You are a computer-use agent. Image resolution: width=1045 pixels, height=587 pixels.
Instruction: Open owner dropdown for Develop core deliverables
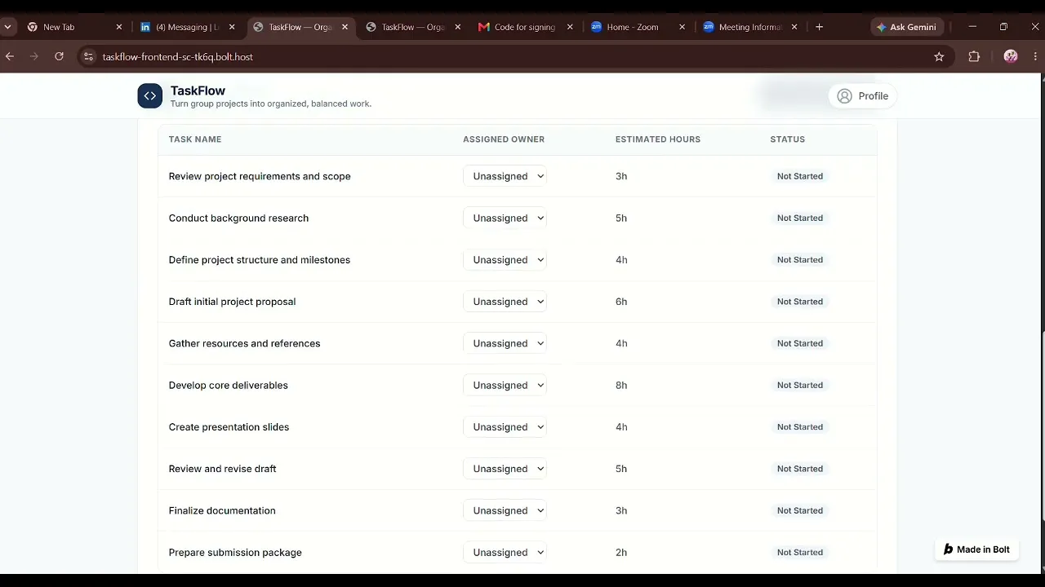point(505,385)
